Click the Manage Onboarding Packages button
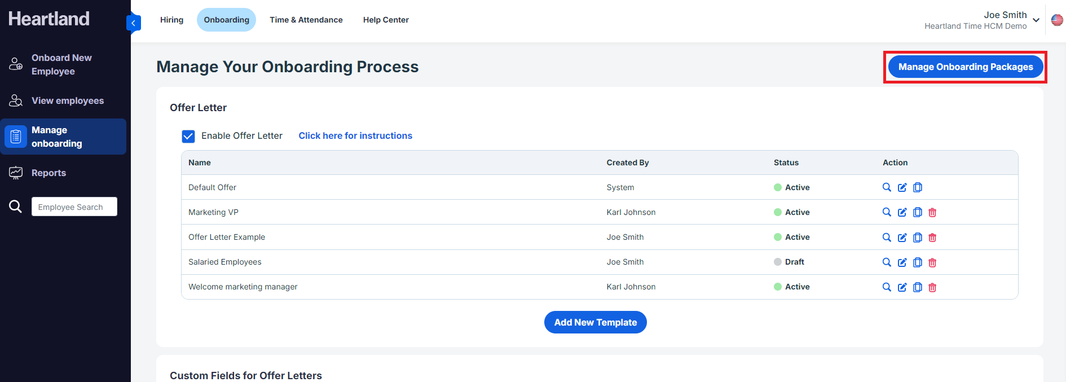The image size is (1066, 382). coord(965,67)
